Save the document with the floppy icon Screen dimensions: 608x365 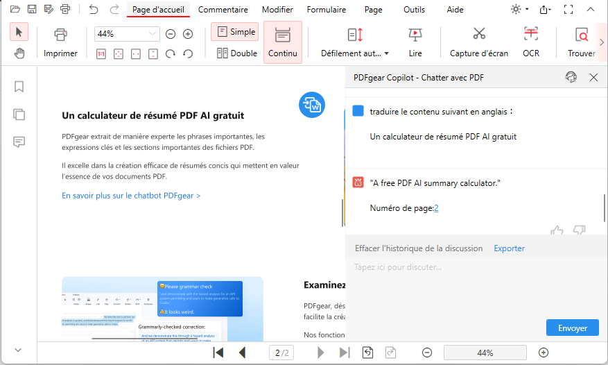[x=32, y=9]
